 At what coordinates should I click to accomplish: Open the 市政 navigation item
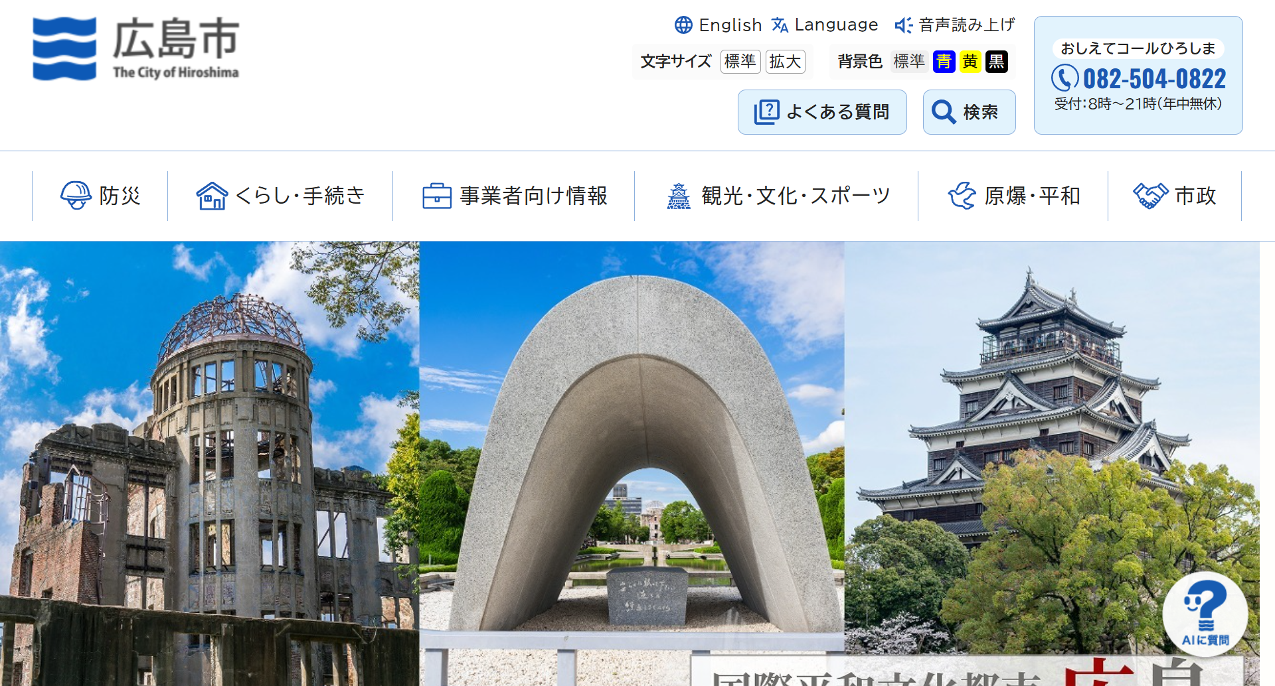point(1174,196)
